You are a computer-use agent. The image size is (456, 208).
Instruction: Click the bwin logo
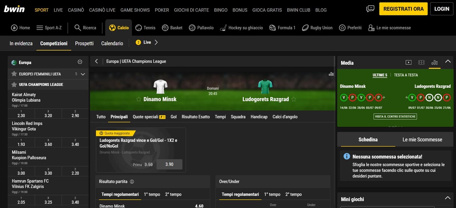[x=14, y=9]
